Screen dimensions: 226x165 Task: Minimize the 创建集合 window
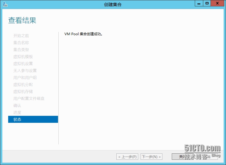click(199, 3)
